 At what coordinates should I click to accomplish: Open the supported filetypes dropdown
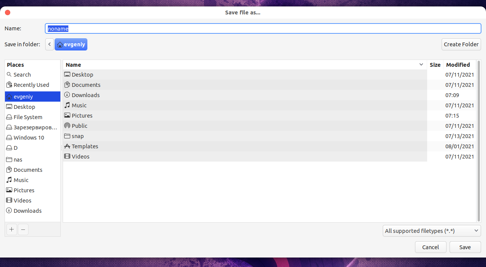point(431,231)
